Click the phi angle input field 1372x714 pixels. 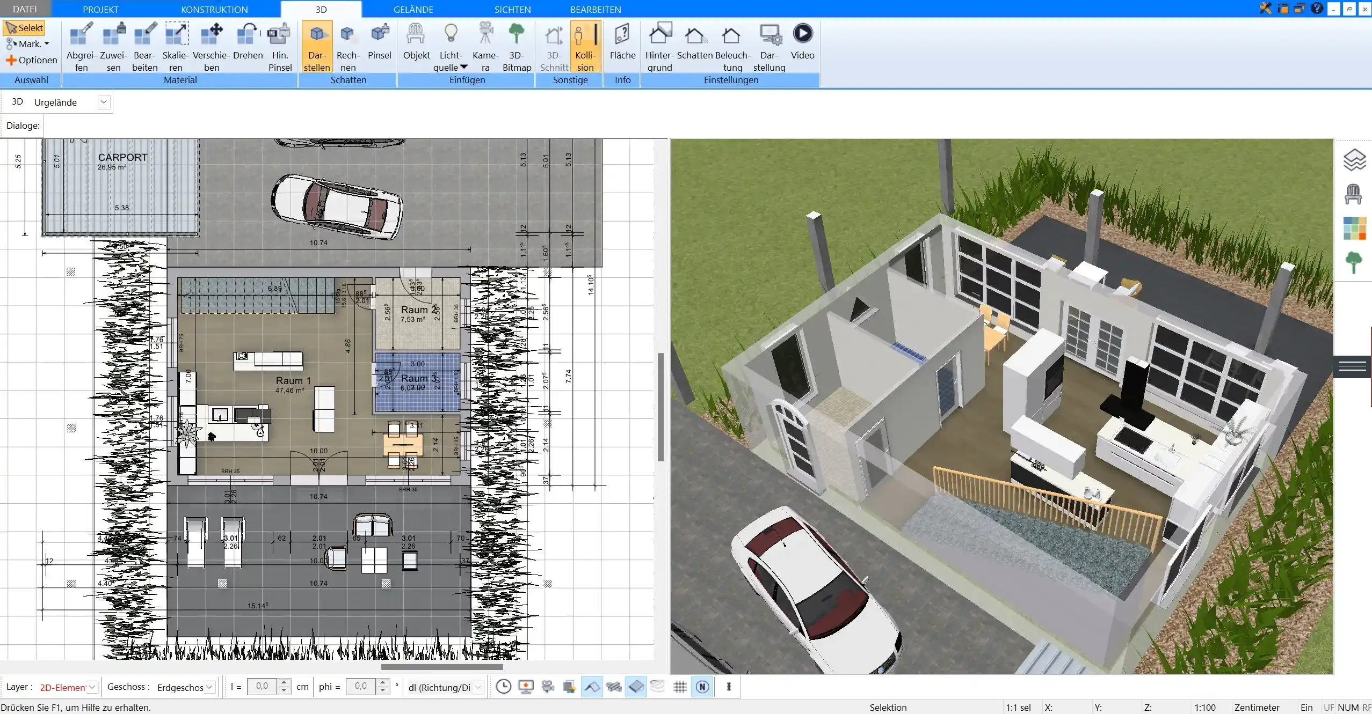click(x=361, y=686)
